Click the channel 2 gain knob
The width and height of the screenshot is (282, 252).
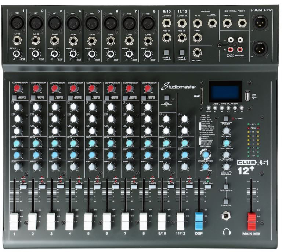[36, 53]
